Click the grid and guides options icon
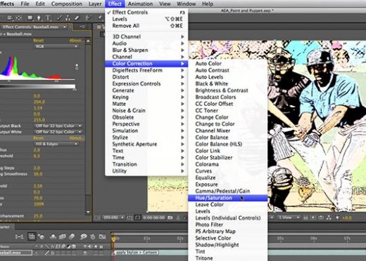Image resolution: width=366 pixels, height=261 pixels. pyautogui.click(x=130, y=217)
